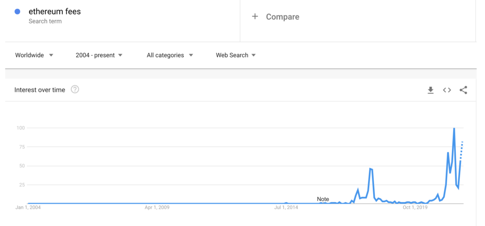The image size is (485, 226).
Task: Click the Interest over time heading
Action: pyautogui.click(x=40, y=90)
